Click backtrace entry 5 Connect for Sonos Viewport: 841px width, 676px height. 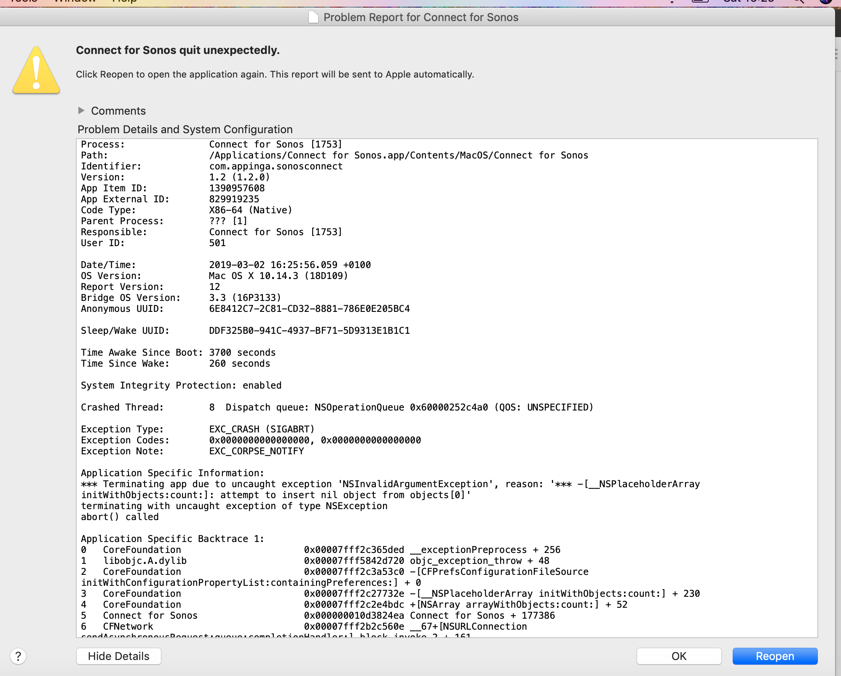[318, 616]
